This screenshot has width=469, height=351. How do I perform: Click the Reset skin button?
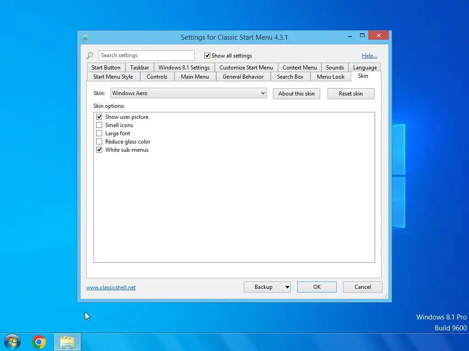[x=351, y=94]
